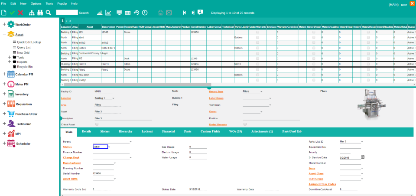Check UnderWarranty box in the axilis2 row

click(x=257, y=42)
